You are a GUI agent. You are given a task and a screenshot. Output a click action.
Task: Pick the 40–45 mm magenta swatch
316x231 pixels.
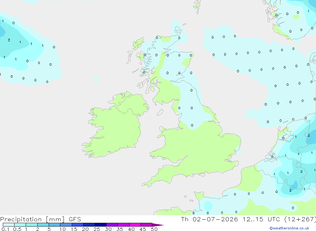click(135, 225)
